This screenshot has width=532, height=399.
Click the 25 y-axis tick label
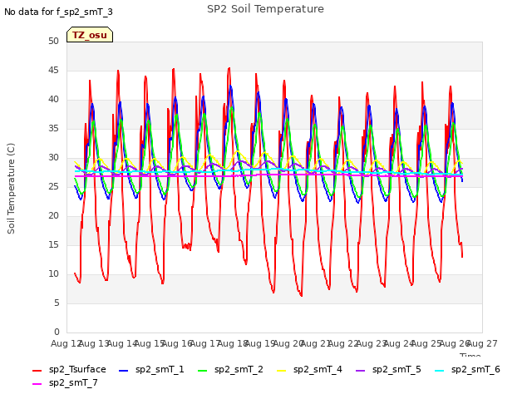(x=53, y=186)
